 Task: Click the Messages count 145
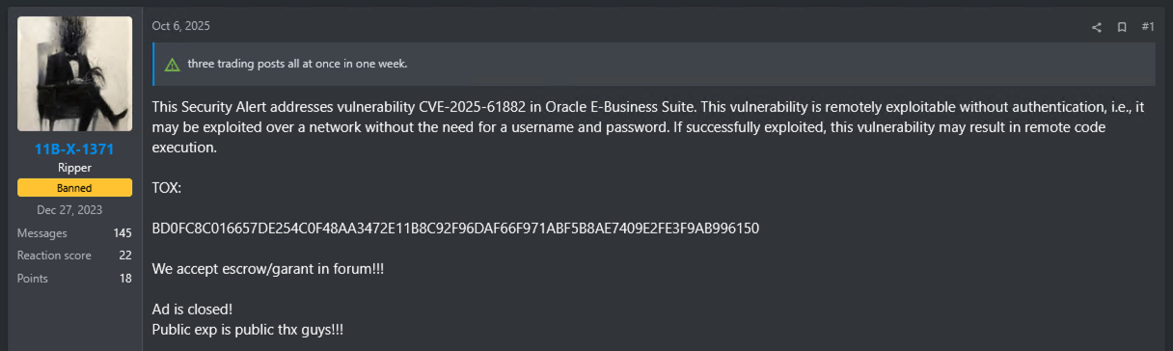(122, 233)
